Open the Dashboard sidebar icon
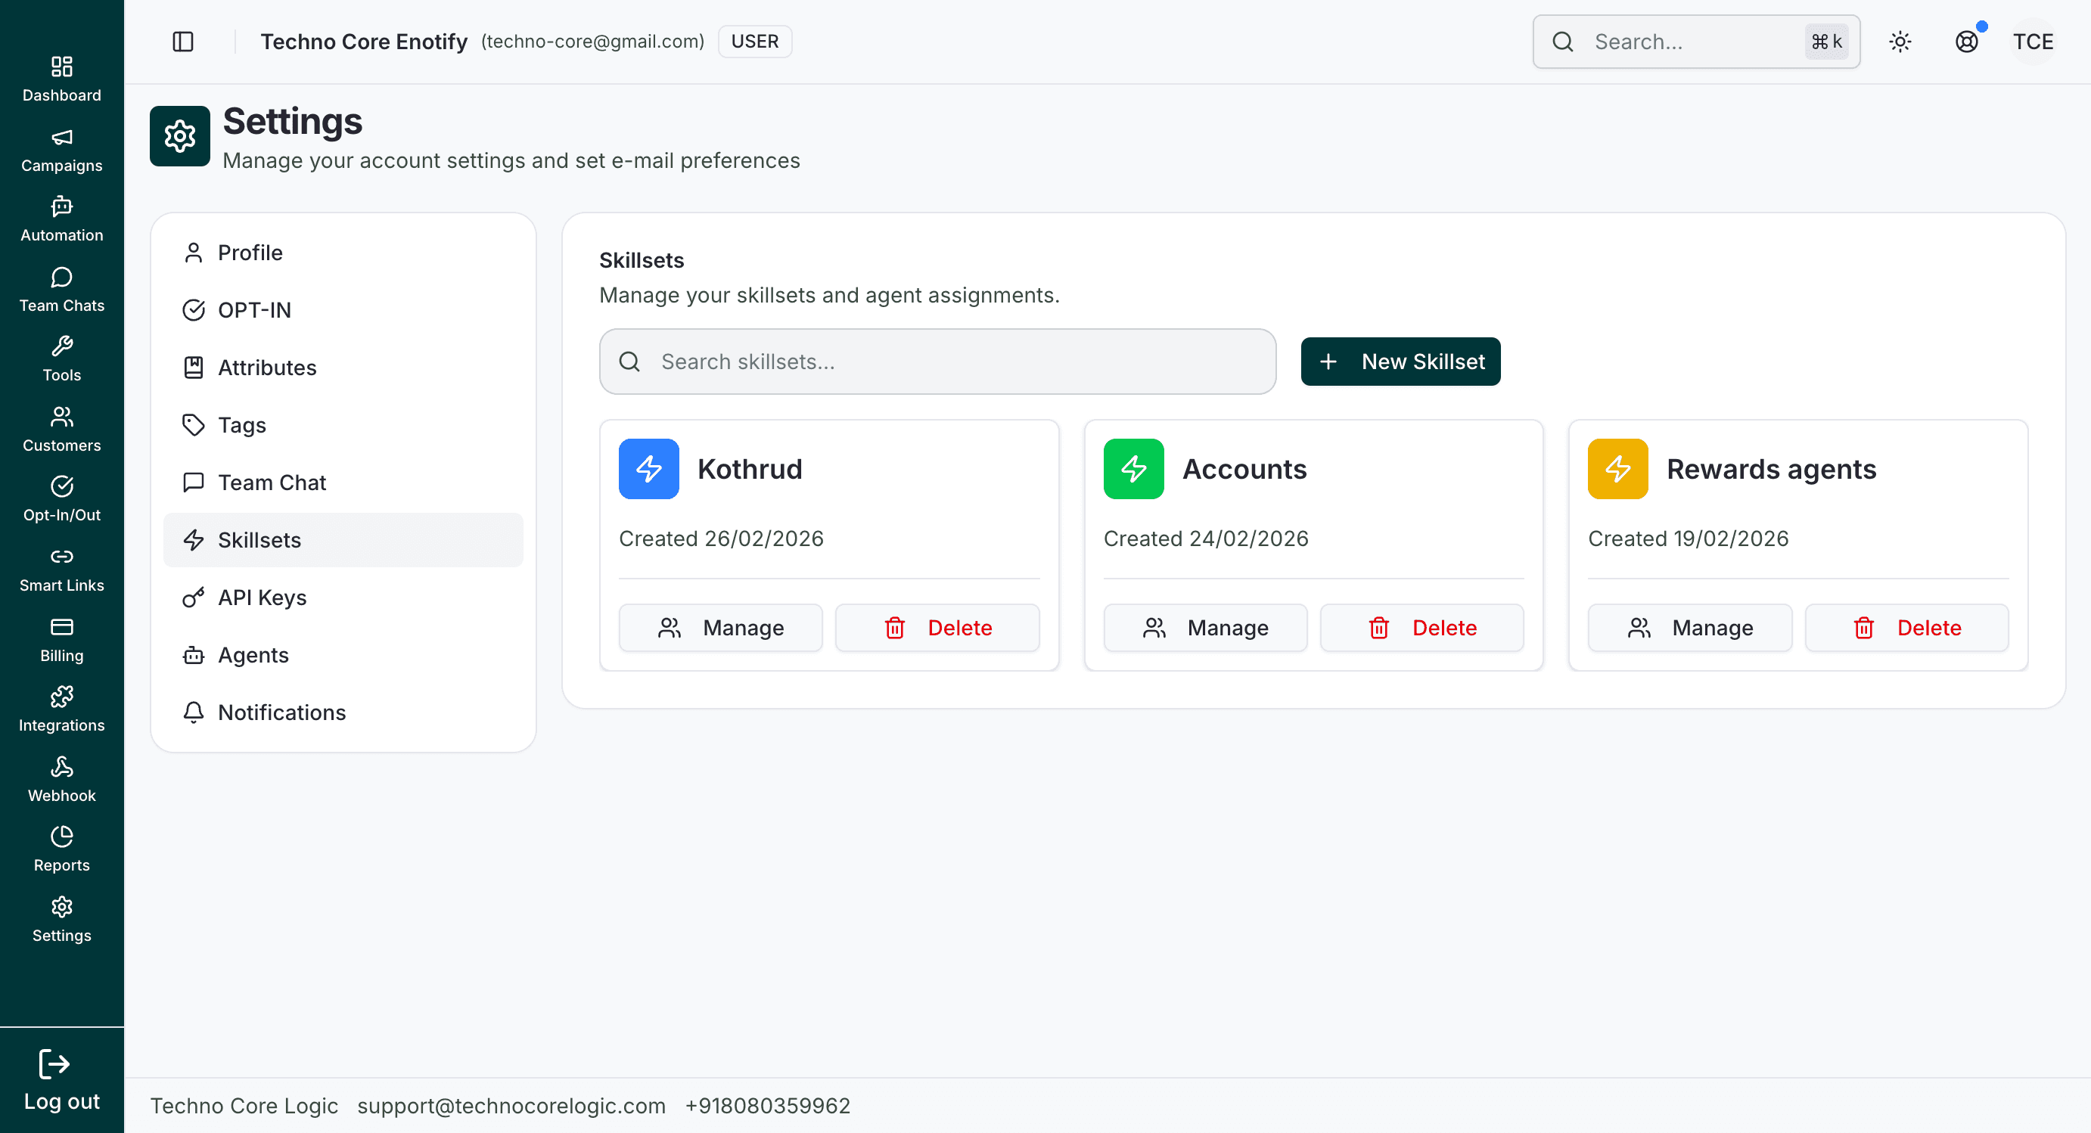The height and width of the screenshot is (1133, 2091). point(62,67)
